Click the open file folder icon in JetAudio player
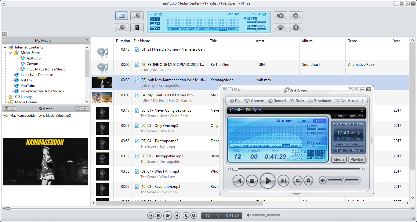Screen dimensions: 417x222 click(x=297, y=181)
